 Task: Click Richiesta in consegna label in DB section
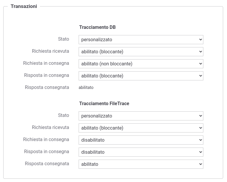click(46, 63)
